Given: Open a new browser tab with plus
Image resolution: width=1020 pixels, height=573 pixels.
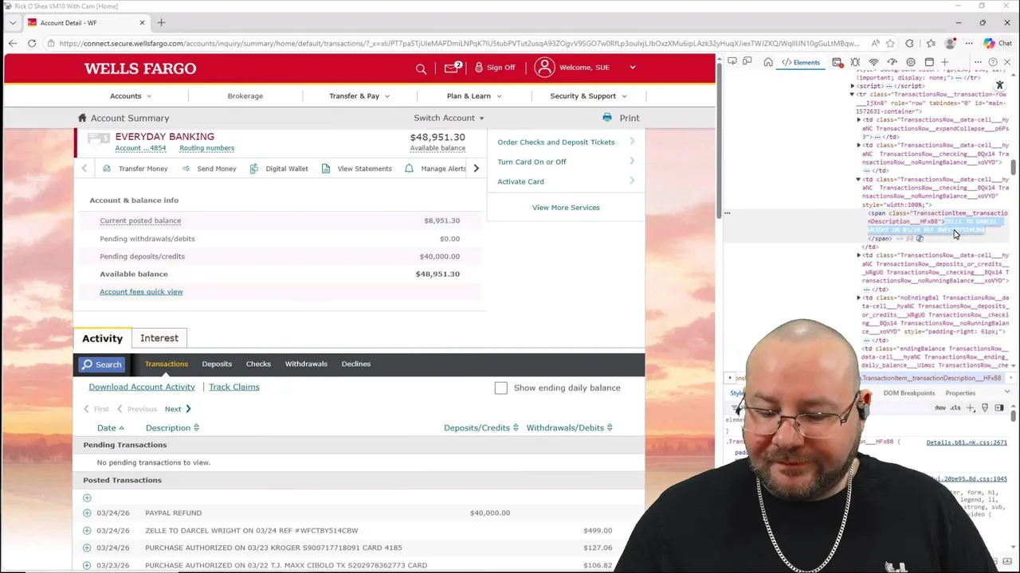Looking at the screenshot, I should (x=161, y=22).
